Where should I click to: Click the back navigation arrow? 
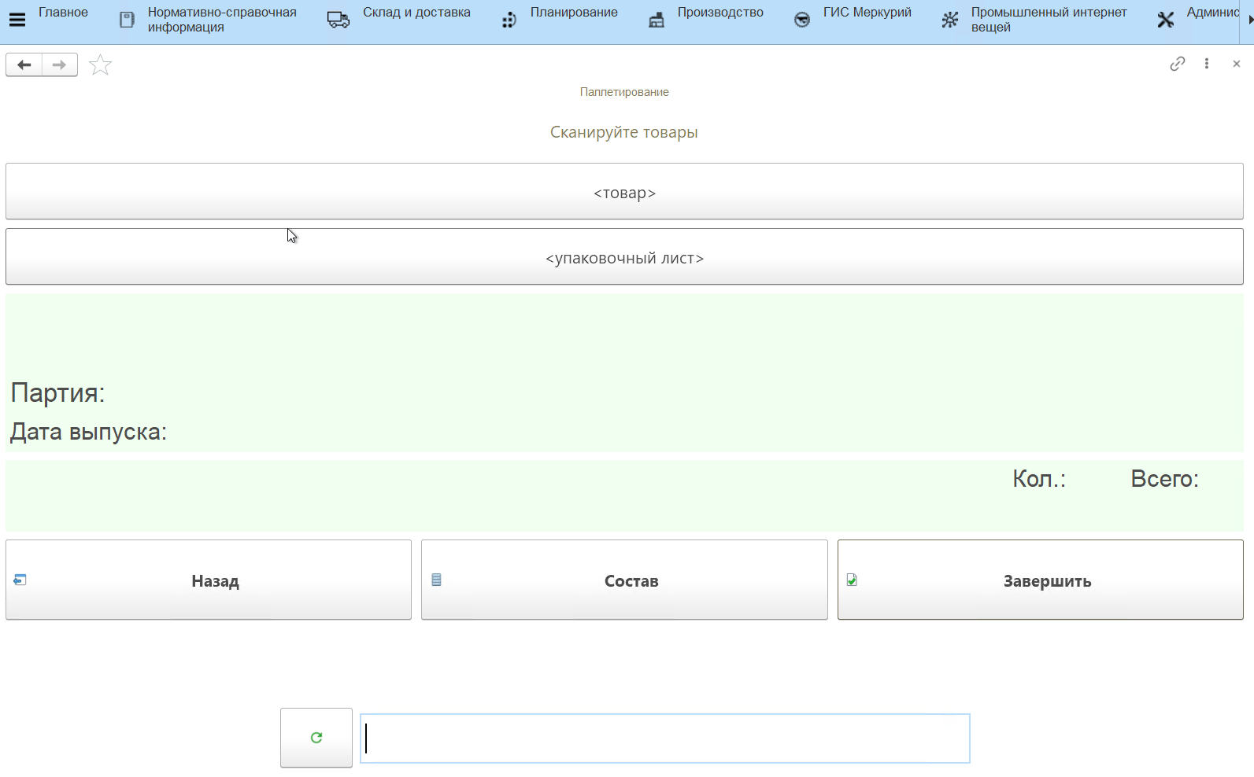tap(24, 64)
